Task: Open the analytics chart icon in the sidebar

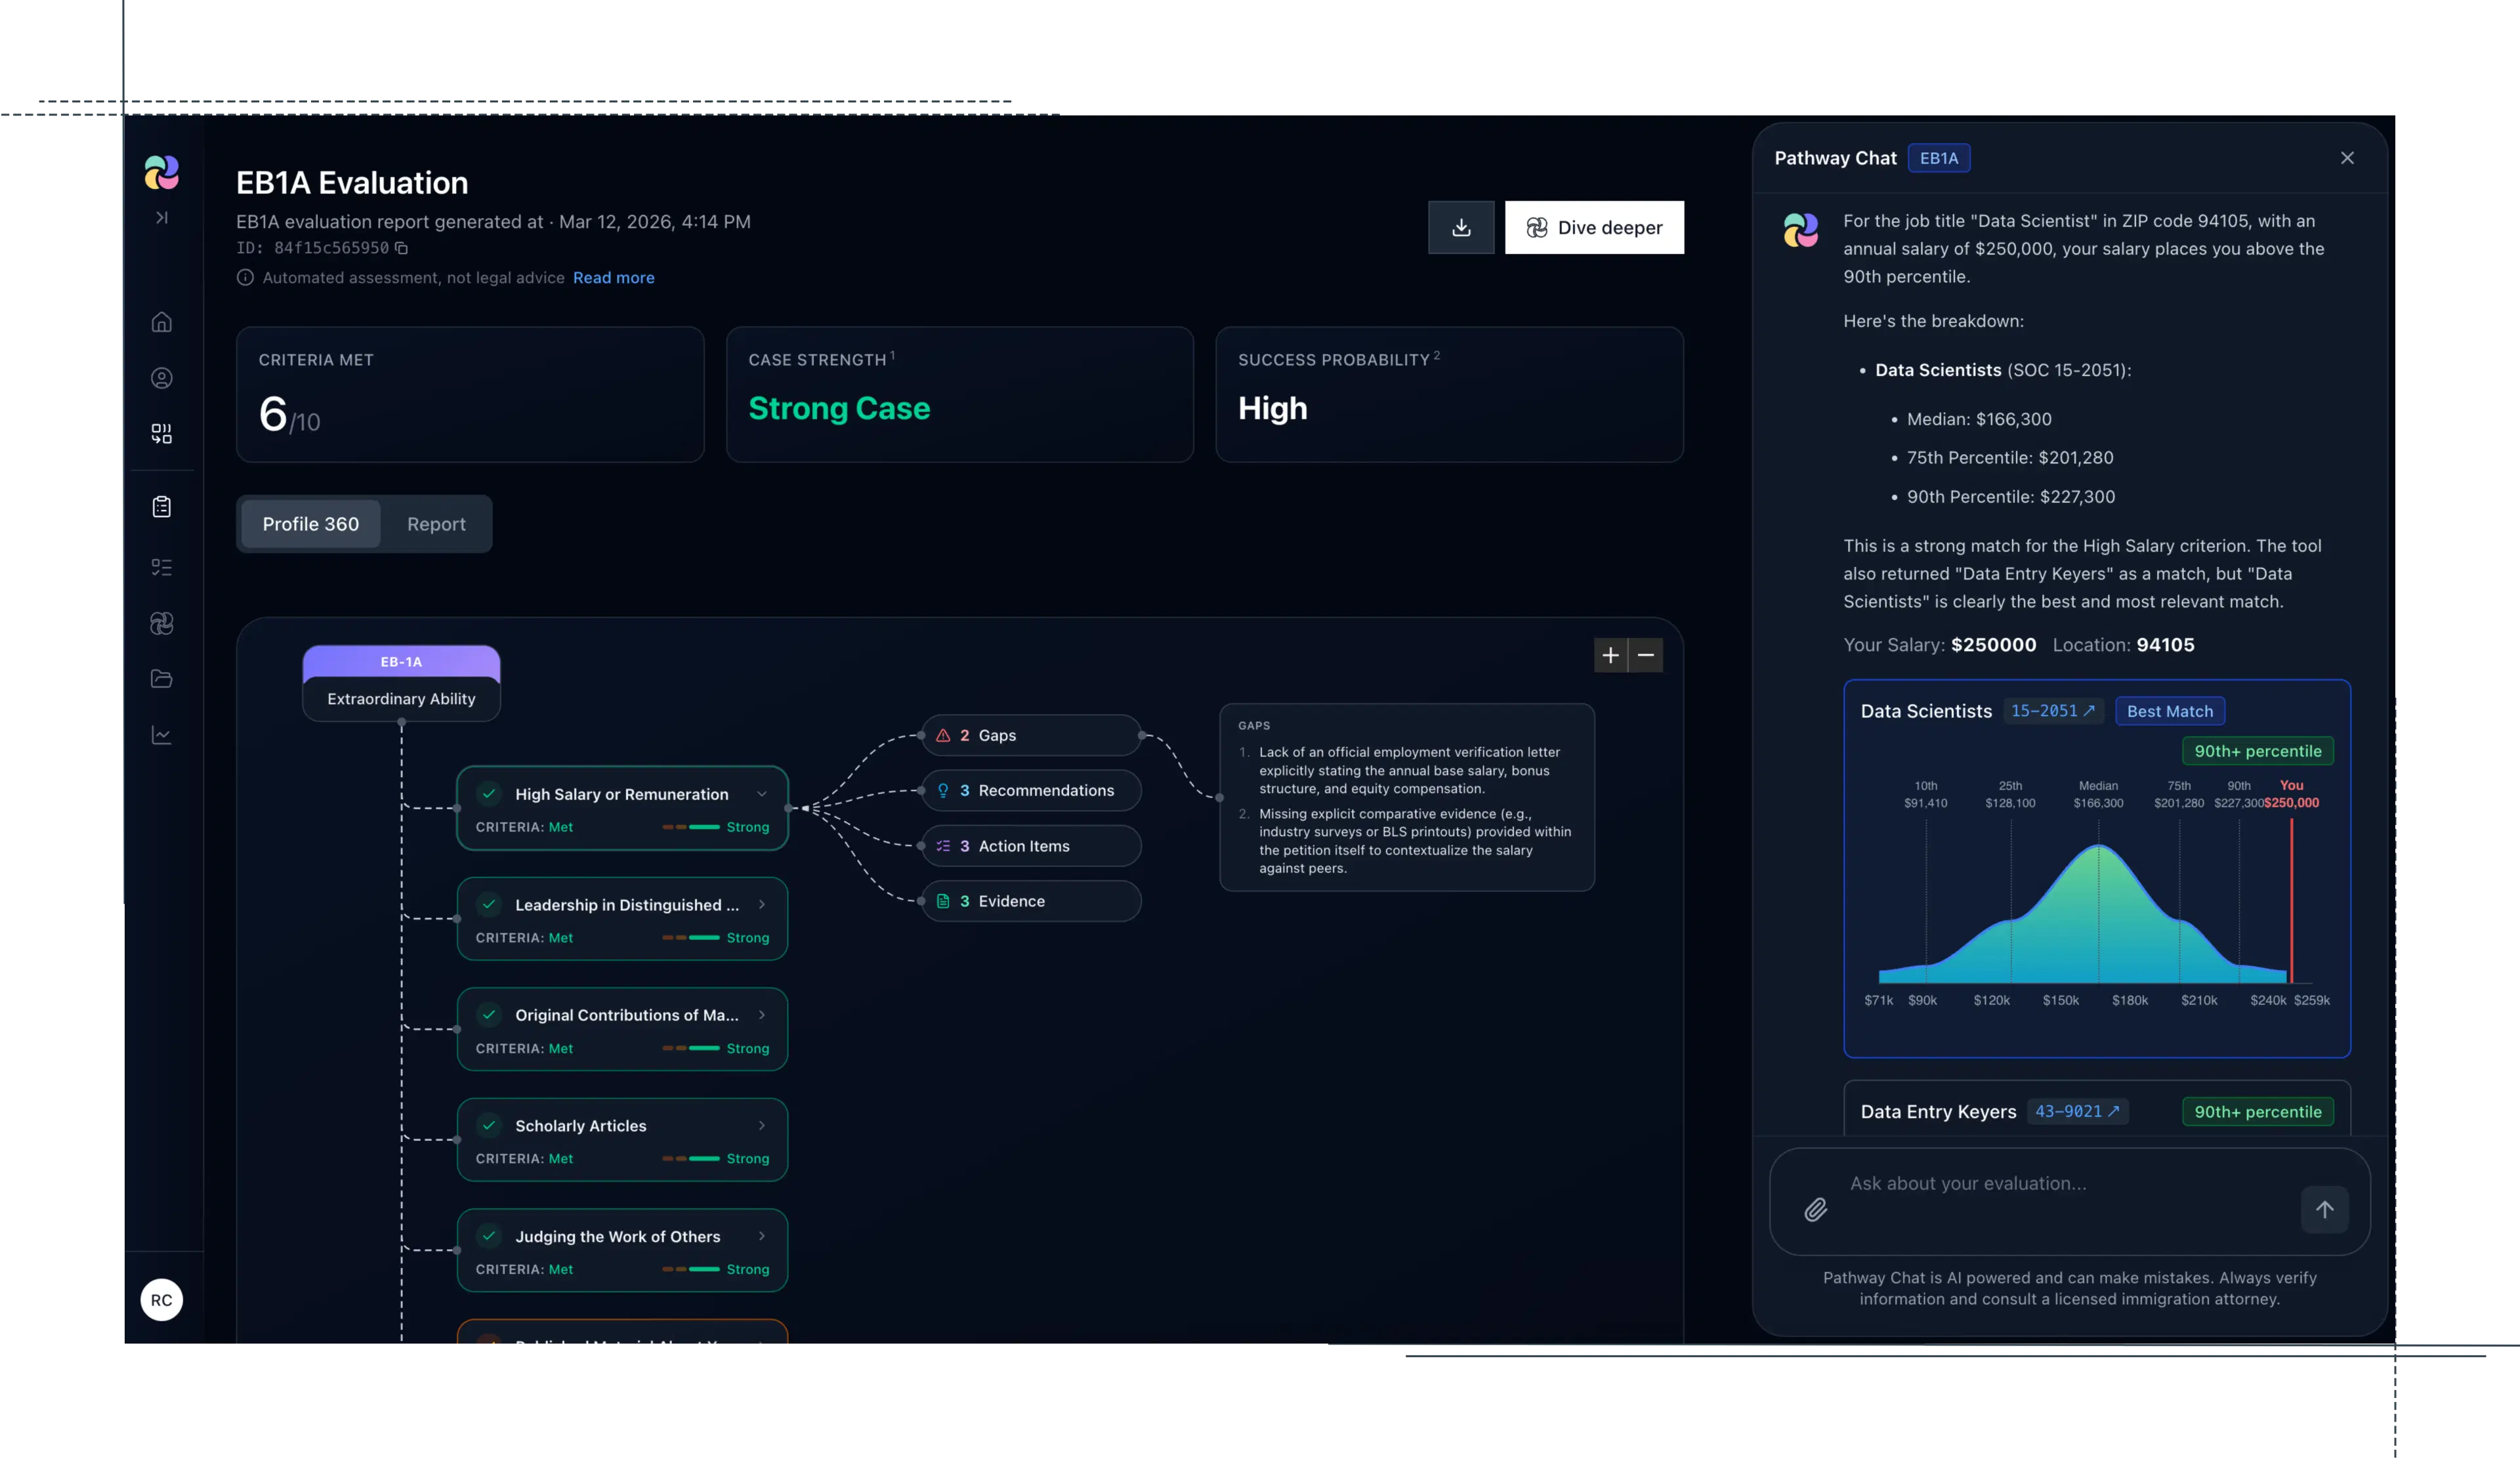Action: click(x=161, y=735)
